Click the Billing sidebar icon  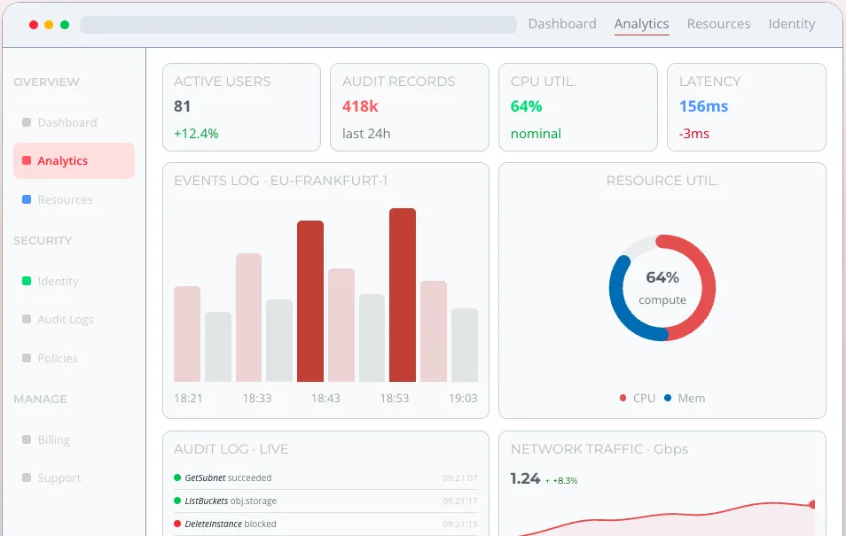coord(27,439)
